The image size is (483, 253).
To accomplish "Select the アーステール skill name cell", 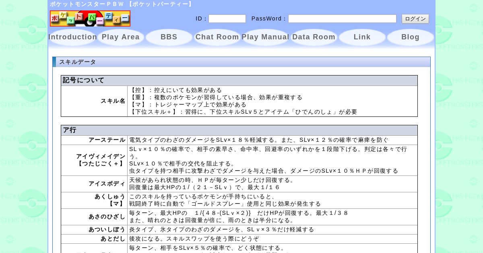I will coord(107,140).
